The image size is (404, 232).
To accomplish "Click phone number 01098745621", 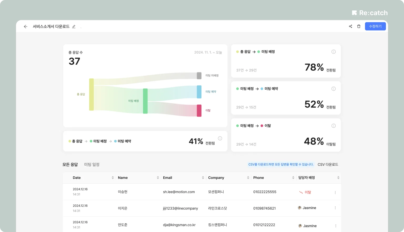I will pos(264,208).
